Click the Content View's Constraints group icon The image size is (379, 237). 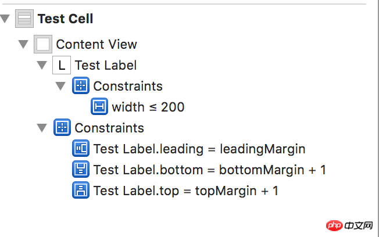62,127
